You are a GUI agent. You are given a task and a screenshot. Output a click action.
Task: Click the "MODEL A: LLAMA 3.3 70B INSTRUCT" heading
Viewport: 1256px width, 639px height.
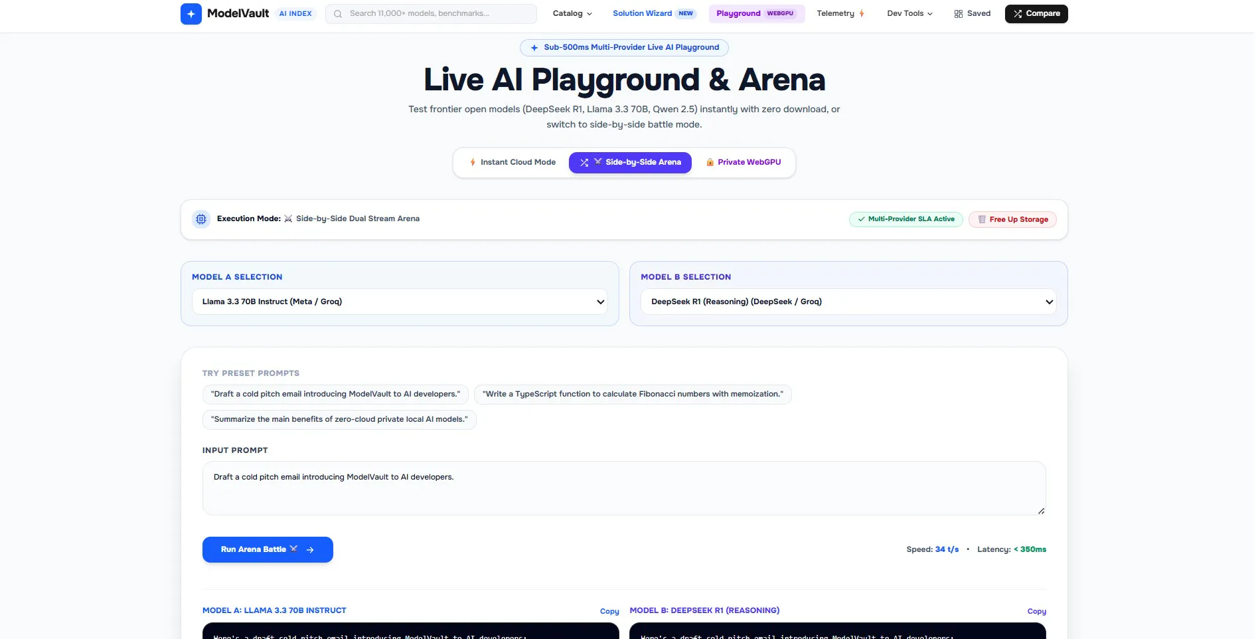[274, 610]
